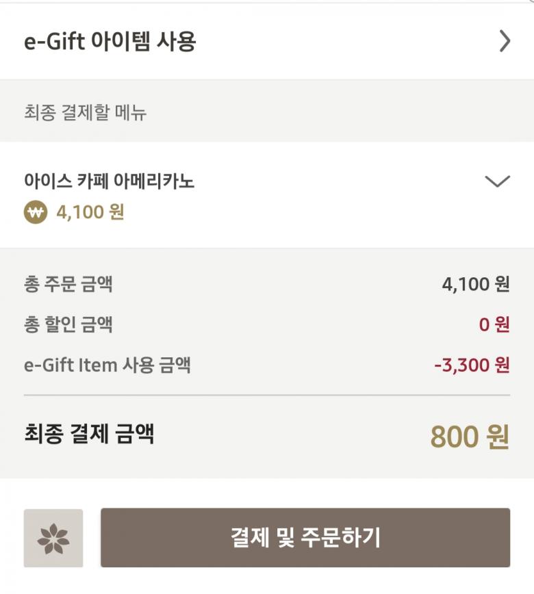This screenshot has width=534, height=594.
Task: Select the e-Gift 아이템 사용 row title
Action: 110,42
